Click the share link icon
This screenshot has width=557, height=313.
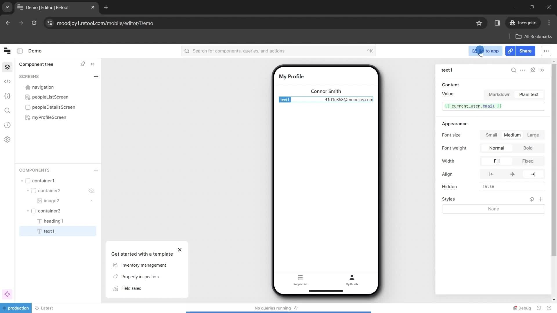511,51
